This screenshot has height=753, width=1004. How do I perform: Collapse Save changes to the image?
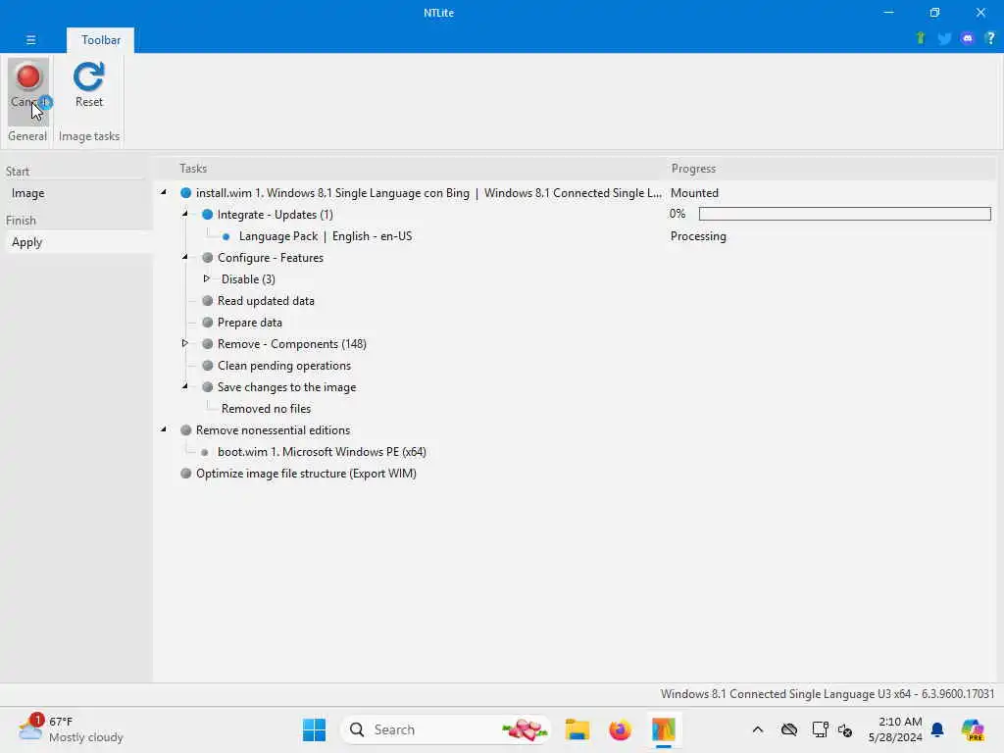point(185,386)
